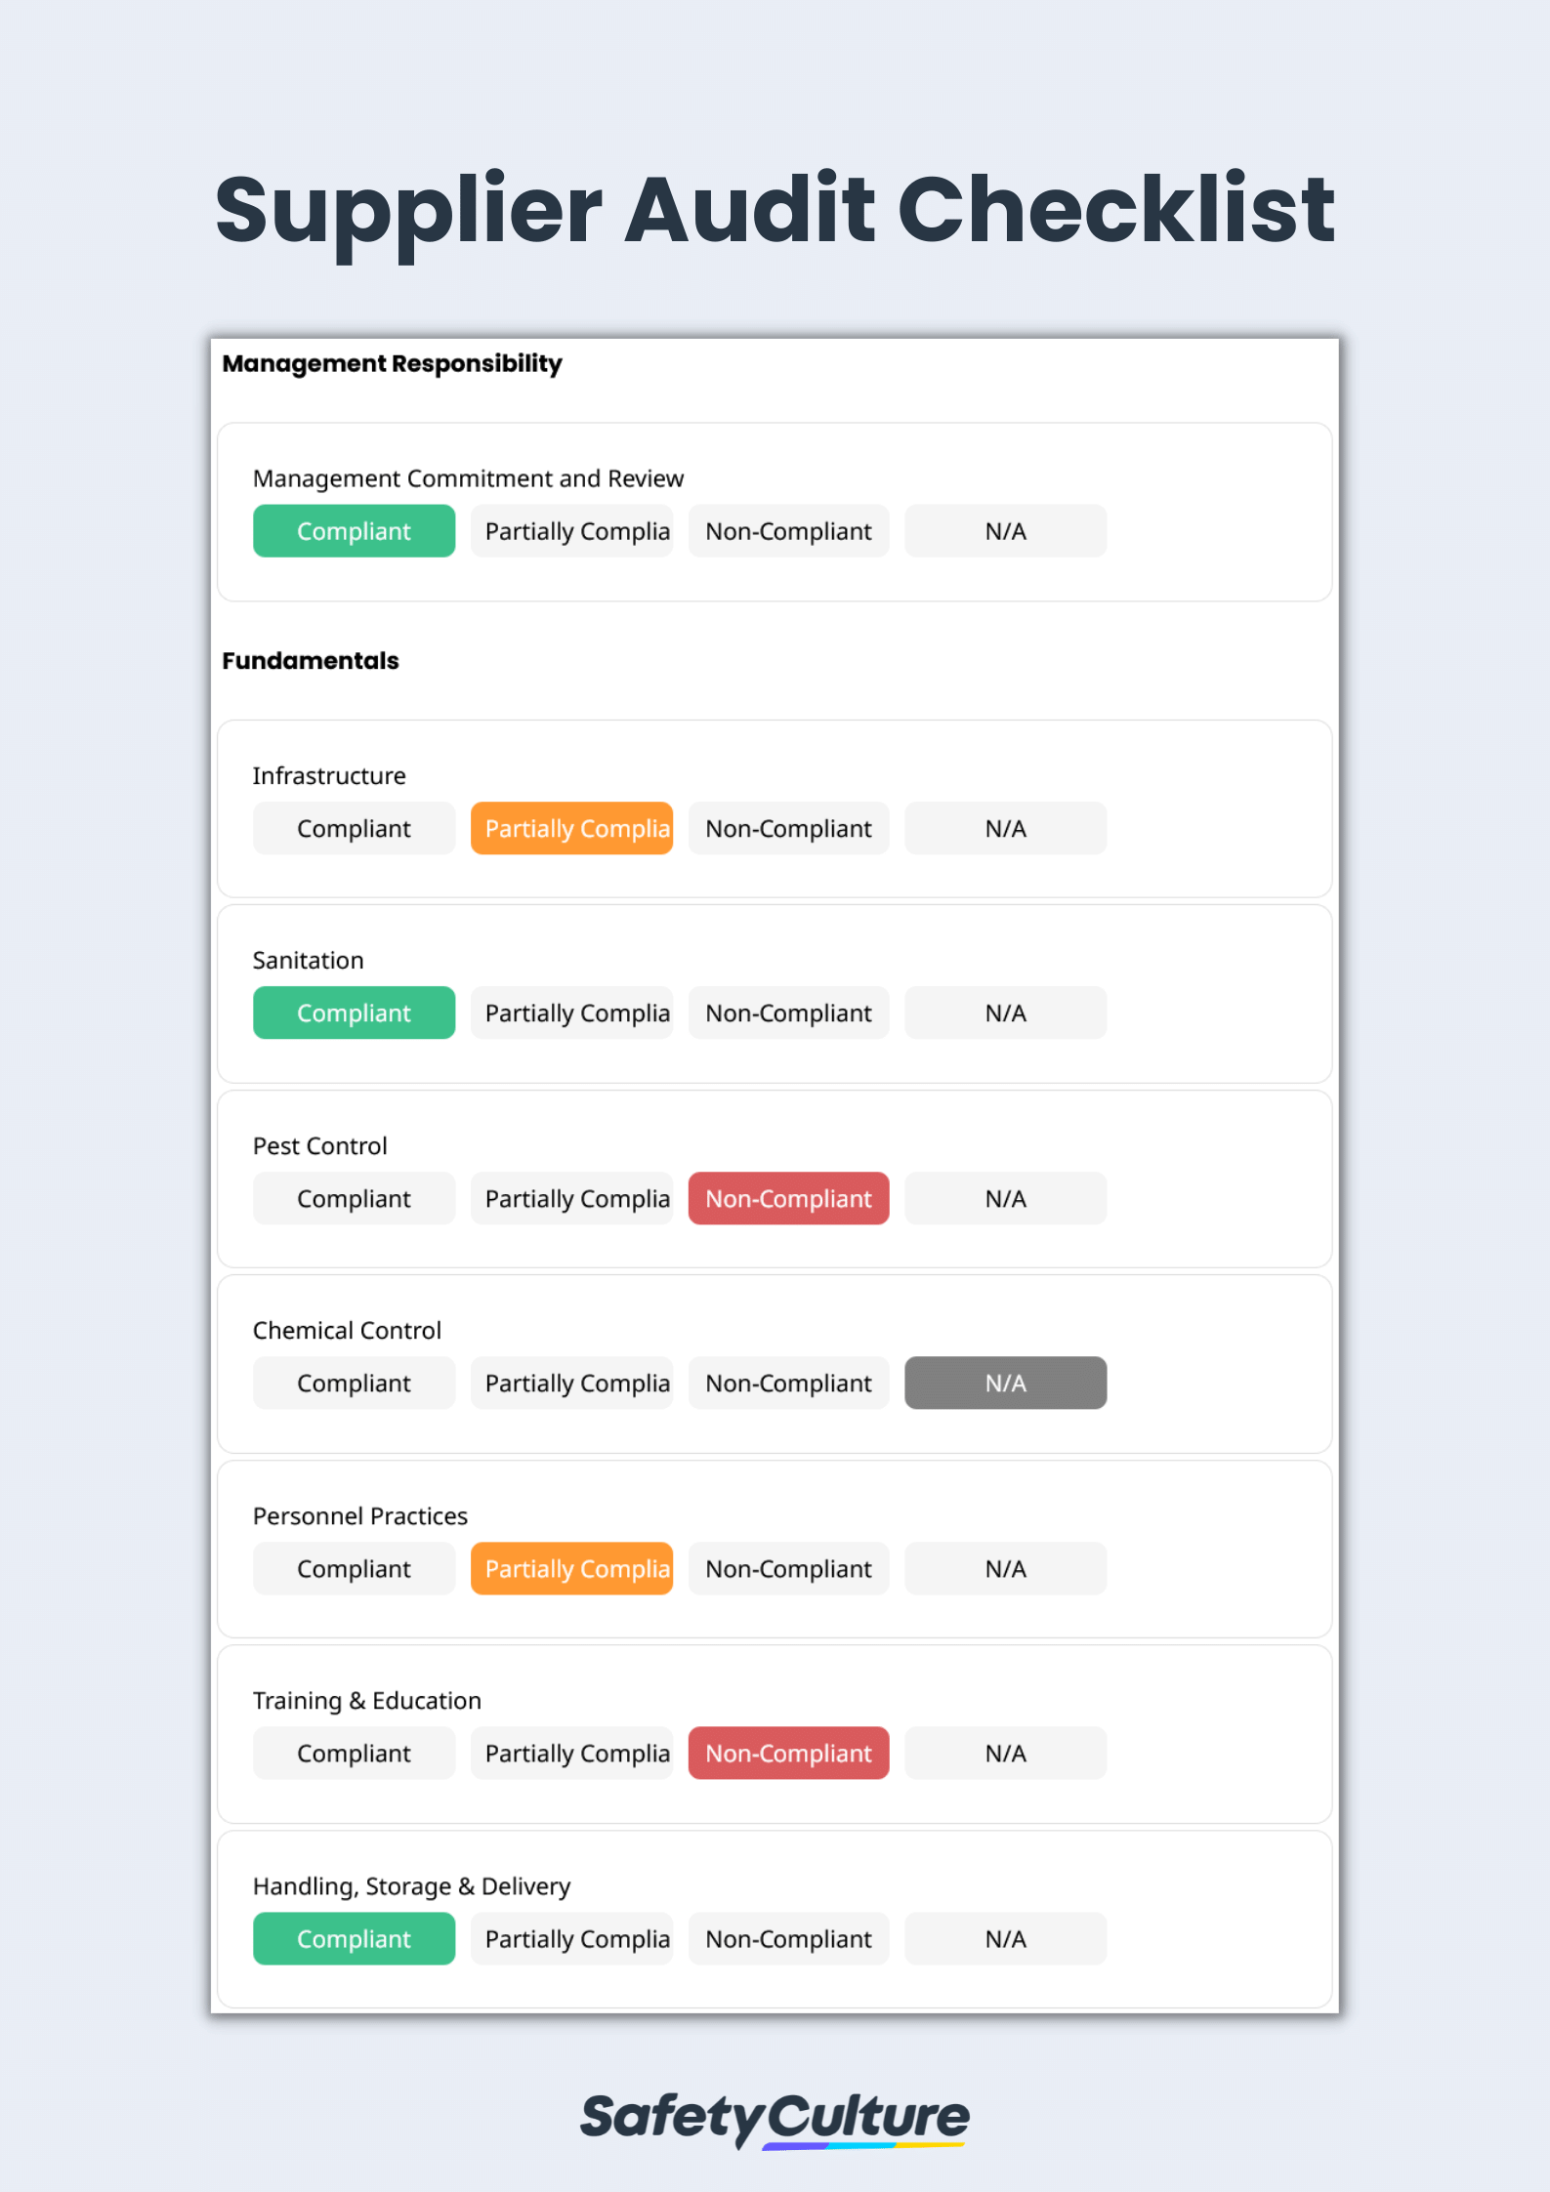Select Non-Compliant for Handling, Storage & Delivery
Viewport: 1550px width, 2192px height.
pos(788,1938)
